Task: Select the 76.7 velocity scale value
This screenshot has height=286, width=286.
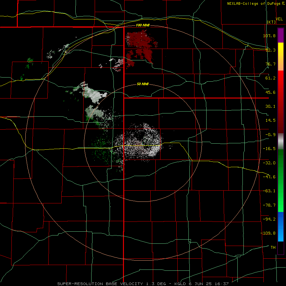Action: [270, 64]
